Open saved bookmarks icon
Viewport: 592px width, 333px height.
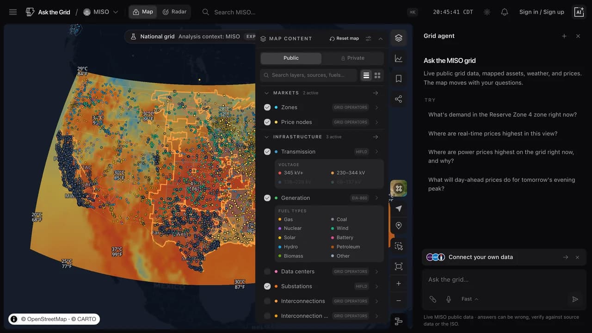tap(399, 79)
